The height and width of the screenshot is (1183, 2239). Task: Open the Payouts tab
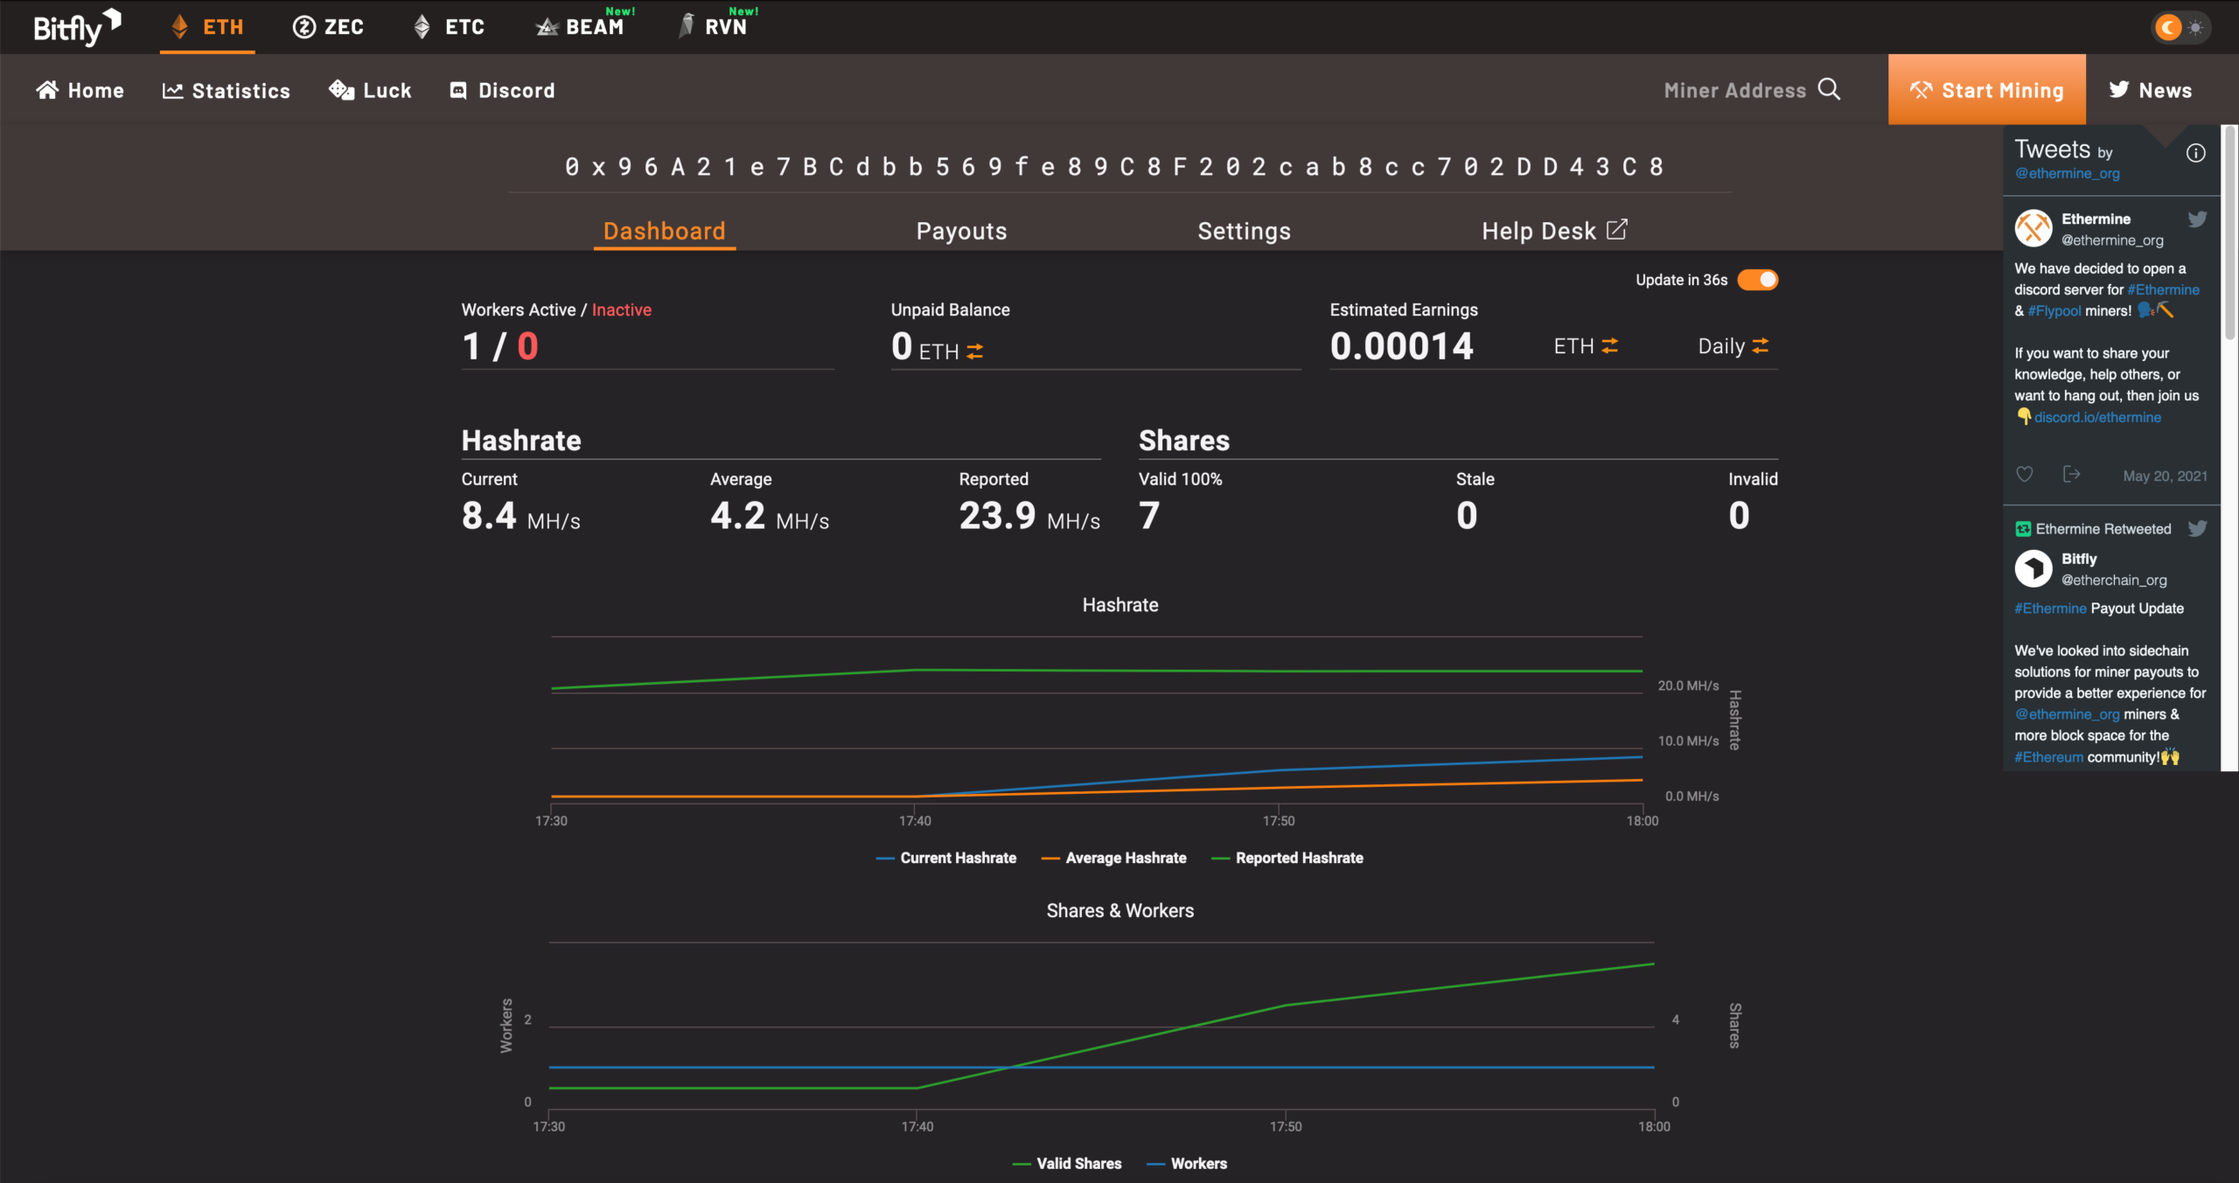pyautogui.click(x=961, y=231)
